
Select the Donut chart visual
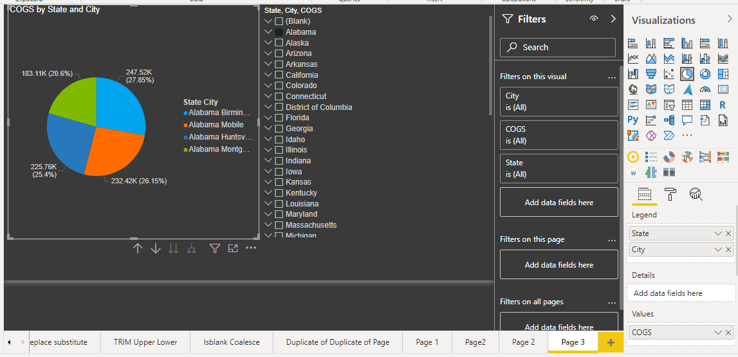705,74
